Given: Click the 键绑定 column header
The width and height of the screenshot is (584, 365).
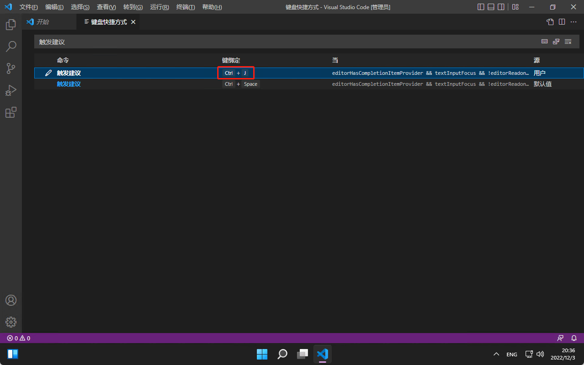Looking at the screenshot, I should 231,60.
